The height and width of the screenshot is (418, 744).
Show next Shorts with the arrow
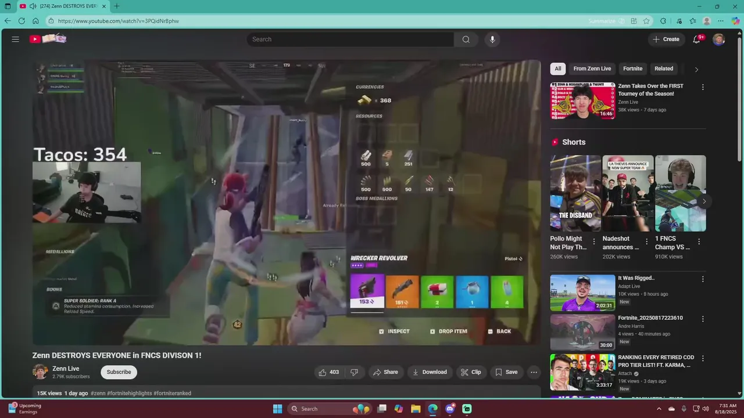coord(704,201)
